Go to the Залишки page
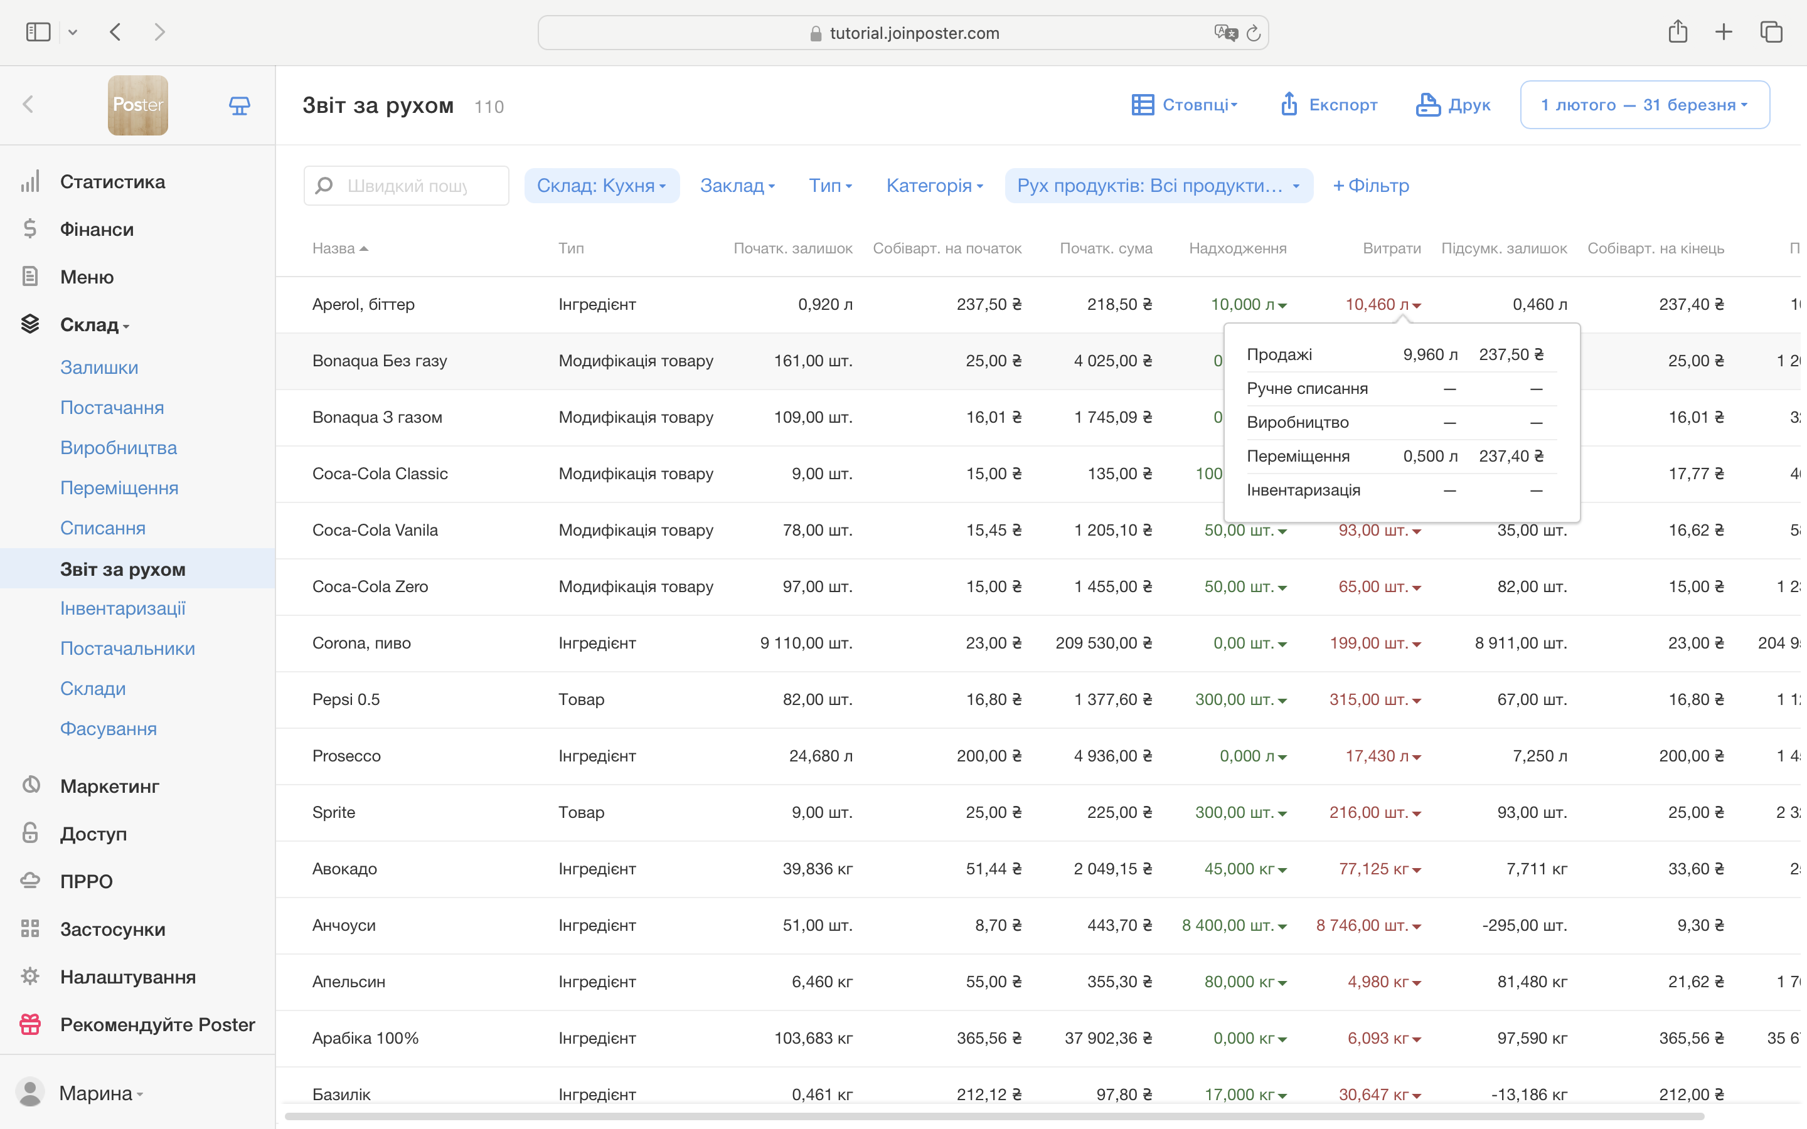Viewport: 1807px width, 1129px height. 99,368
